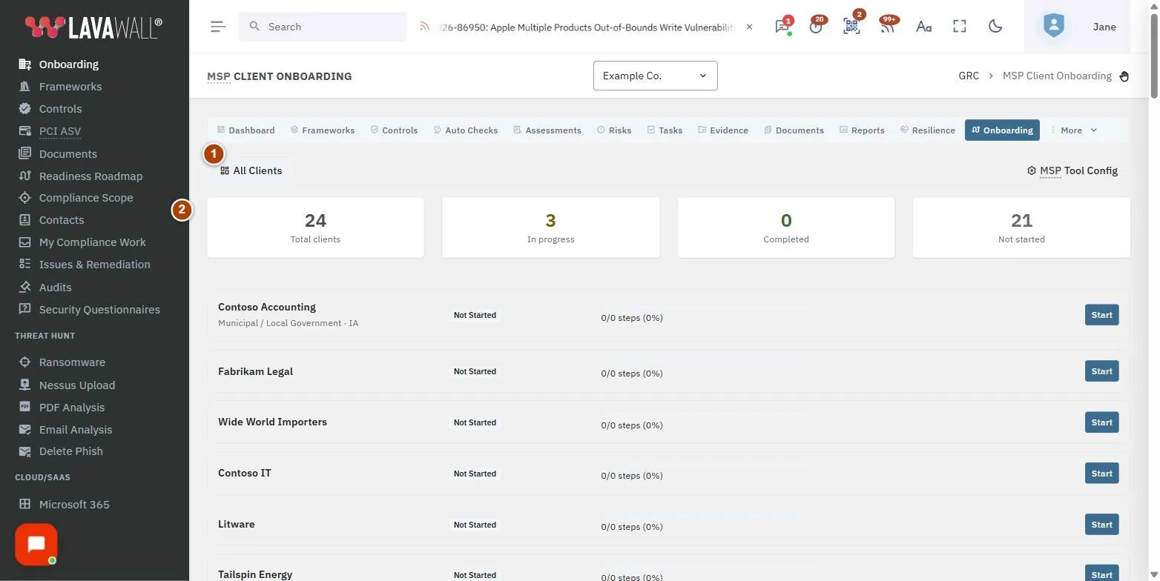Image resolution: width=1160 pixels, height=581 pixels.
Task: Toggle dark mode moon icon
Action: [x=995, y=27]
